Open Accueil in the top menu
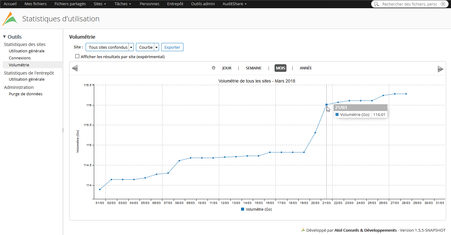This screenshot has height=235, width=451. click(x=10, y=4)
